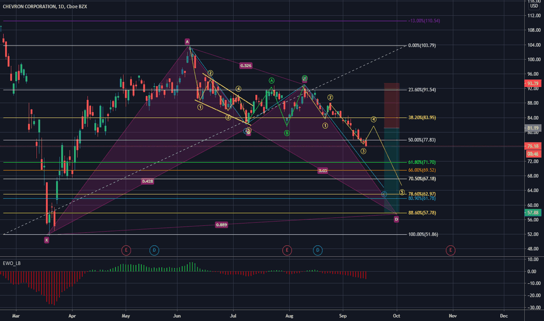Click the earnings E marker near August

click(287, 250)
